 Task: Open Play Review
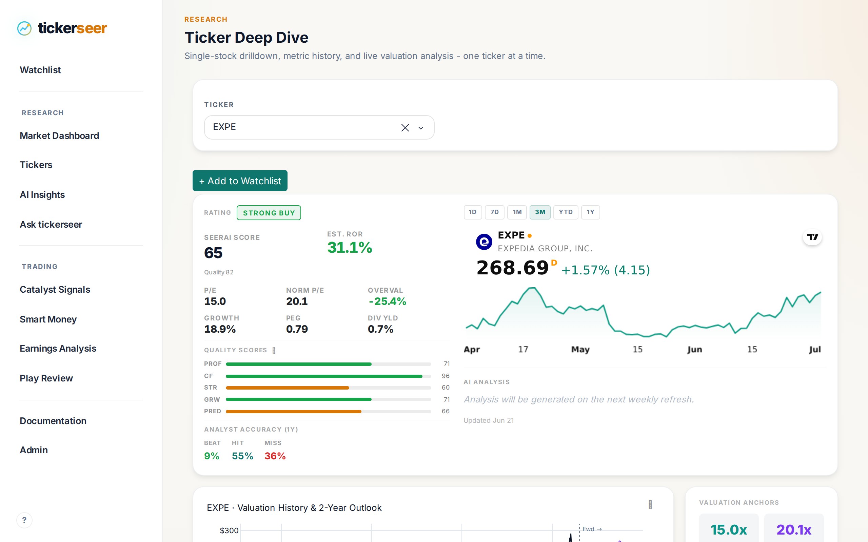pyautogui.click(x=46, y=378)
